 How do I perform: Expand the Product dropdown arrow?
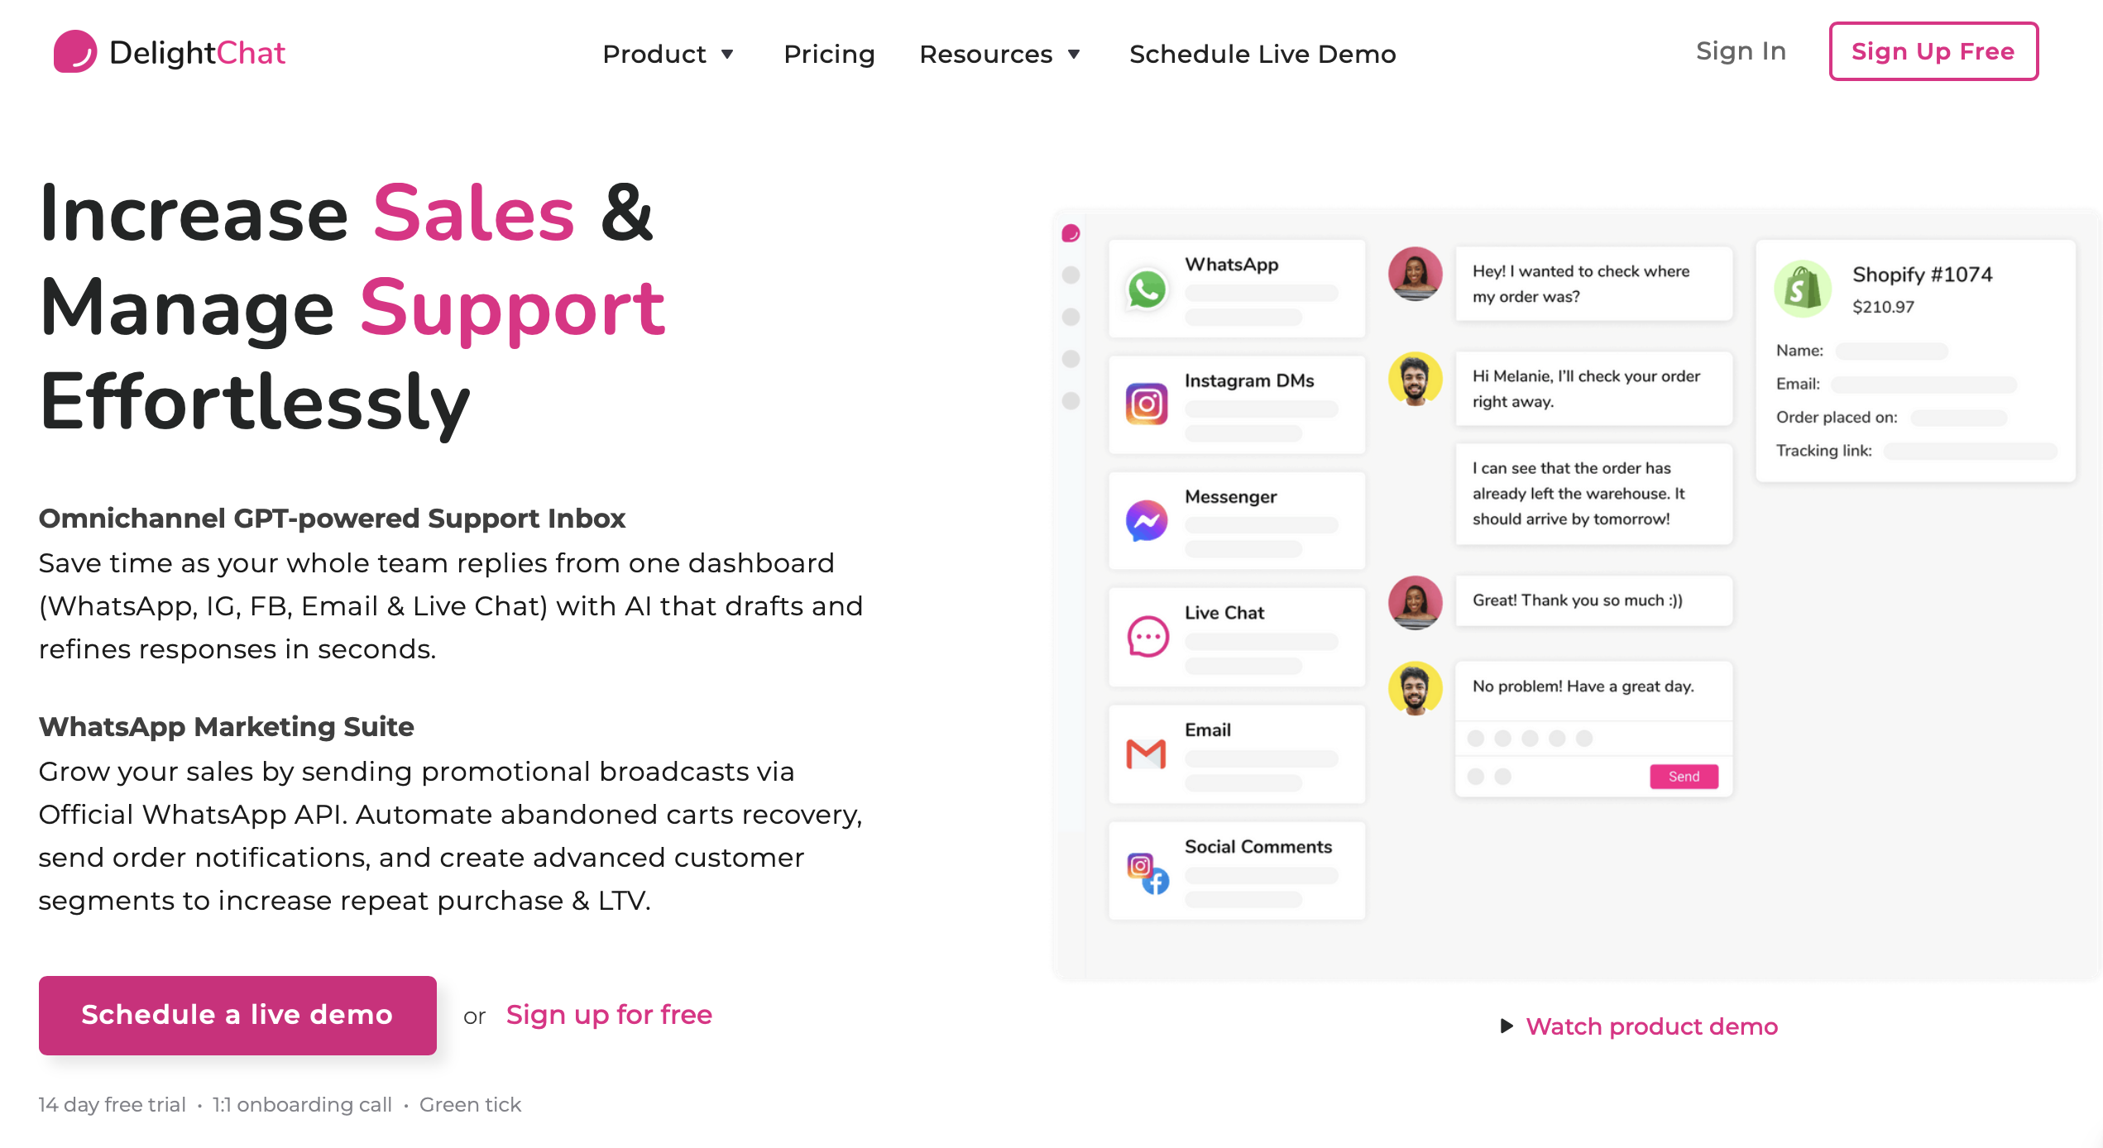coord(728,55)
